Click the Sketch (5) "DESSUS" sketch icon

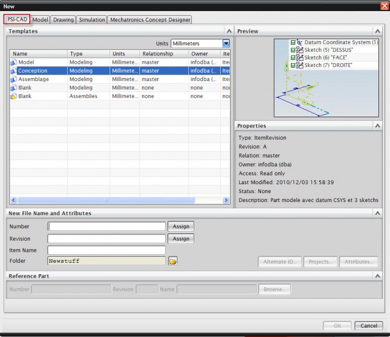pyautogui.click(x=300, y=50)
